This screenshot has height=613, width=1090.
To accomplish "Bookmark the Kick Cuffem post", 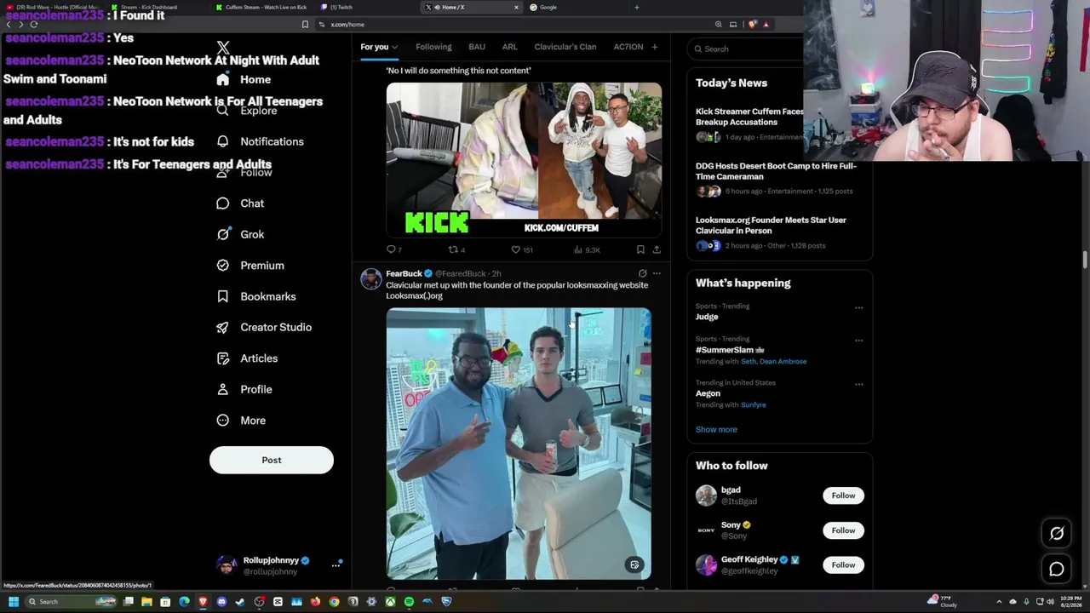I will tap(640, 249).
